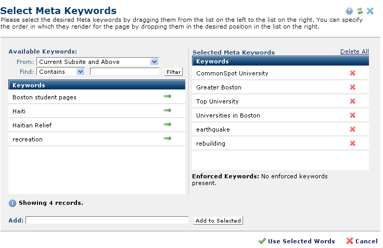Viewport: 383px width, 248px height.
Task: Click 'Add to Selected' button
Action: coord(218,220)
